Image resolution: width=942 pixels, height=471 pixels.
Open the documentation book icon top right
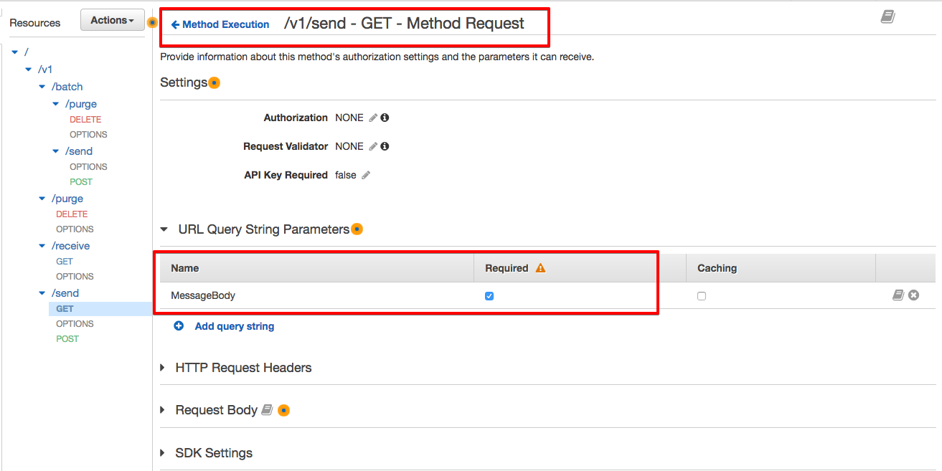887,17
